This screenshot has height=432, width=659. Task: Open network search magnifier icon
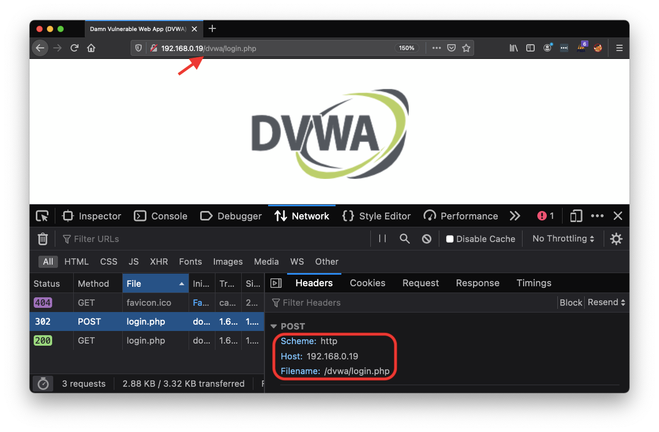405,239
